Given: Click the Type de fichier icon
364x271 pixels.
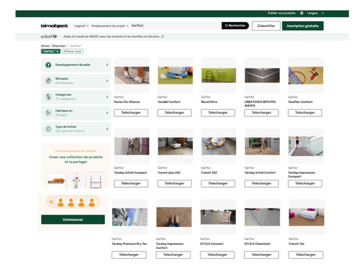Looking at the screenshot, I should [48, 129].
